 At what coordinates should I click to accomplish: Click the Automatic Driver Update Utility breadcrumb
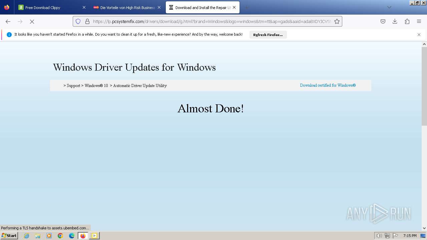[x=140, y=86]
